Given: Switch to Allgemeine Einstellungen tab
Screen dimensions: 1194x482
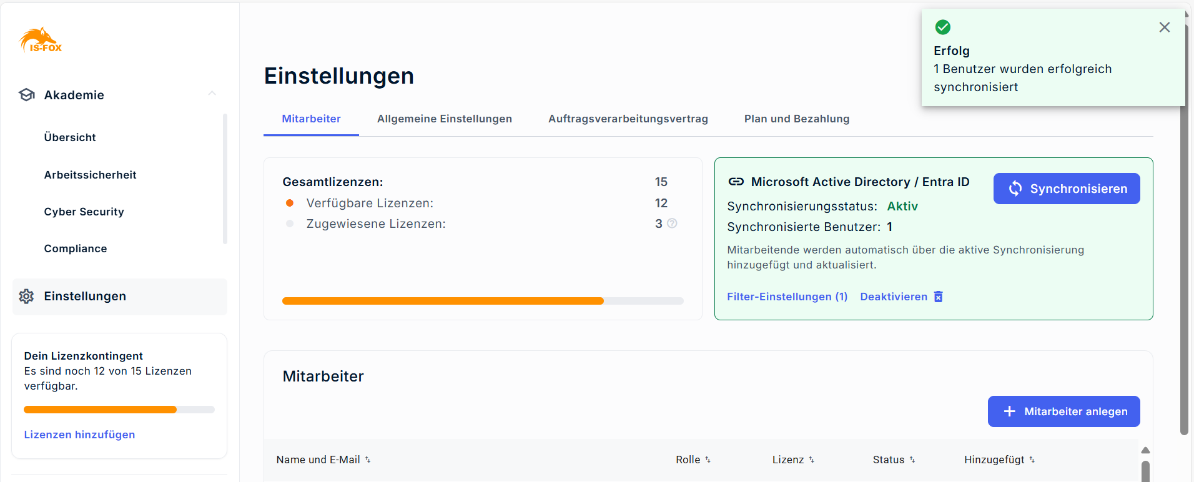Looking at the screenshot, I should [444, 119].
